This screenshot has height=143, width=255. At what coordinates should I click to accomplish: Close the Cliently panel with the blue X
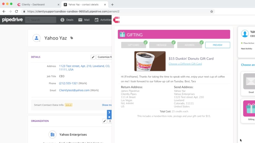(x=109, y=117)
